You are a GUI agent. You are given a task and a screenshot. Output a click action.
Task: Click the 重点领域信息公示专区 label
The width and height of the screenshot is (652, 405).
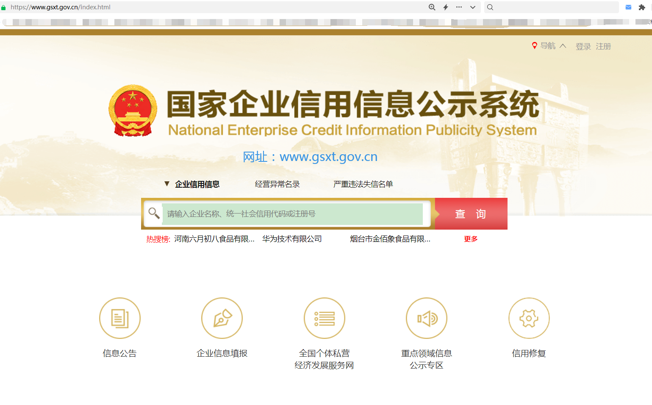click(x=427, y=359)
